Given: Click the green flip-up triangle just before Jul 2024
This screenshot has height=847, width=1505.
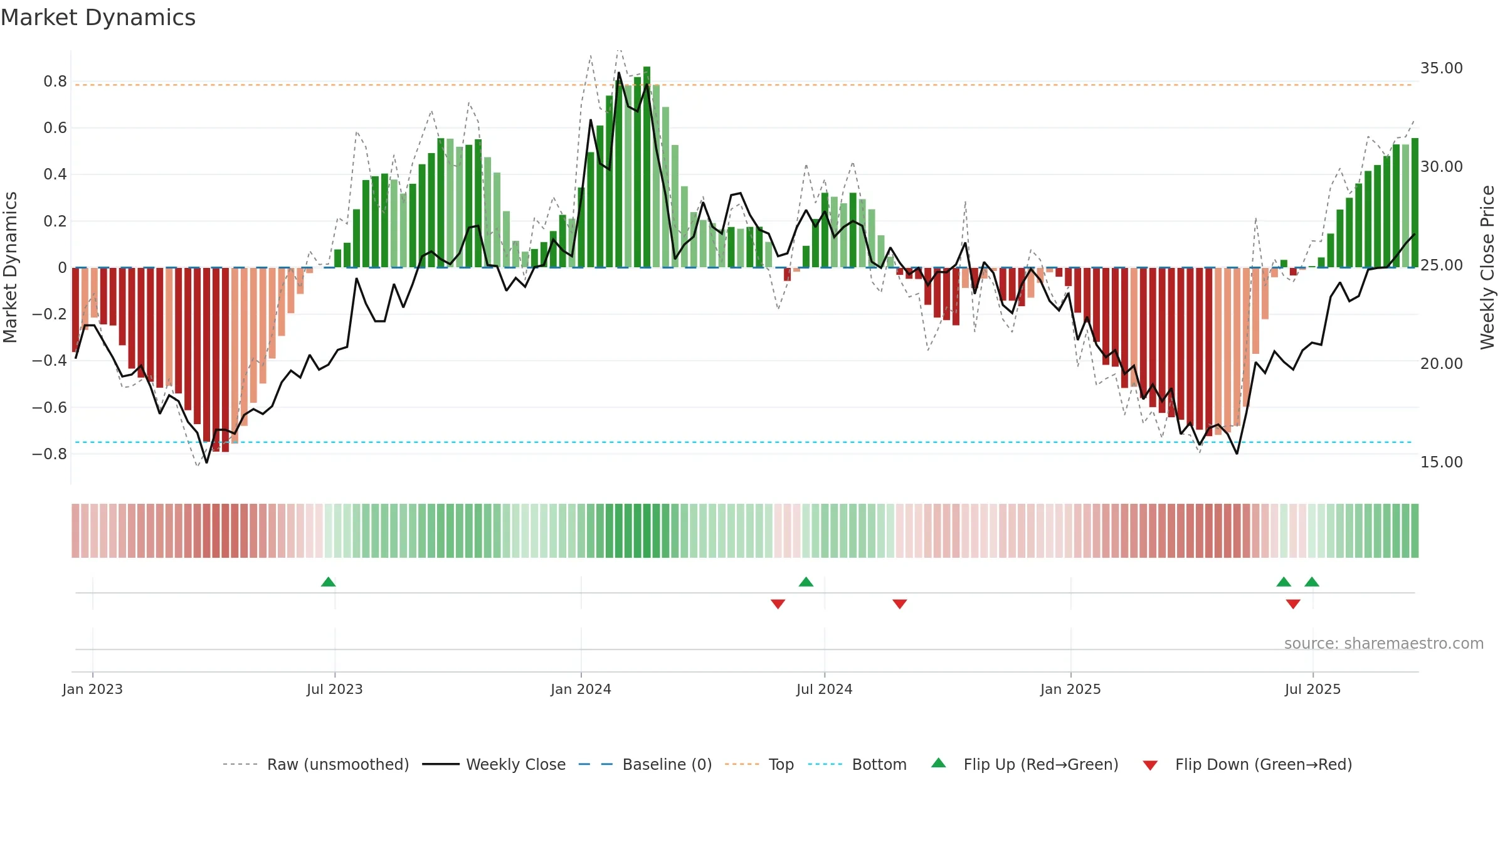Looking at the screenshot, I should click(x=806, y=582).
